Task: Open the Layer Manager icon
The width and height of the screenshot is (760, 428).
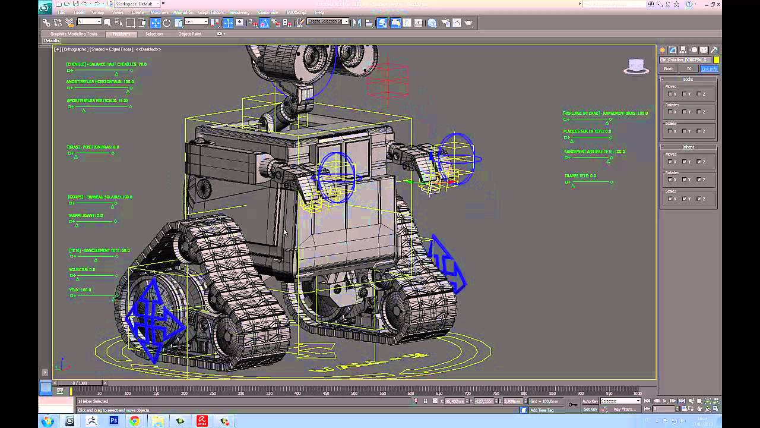Action: pyautogui.click(x=382, y=23)
